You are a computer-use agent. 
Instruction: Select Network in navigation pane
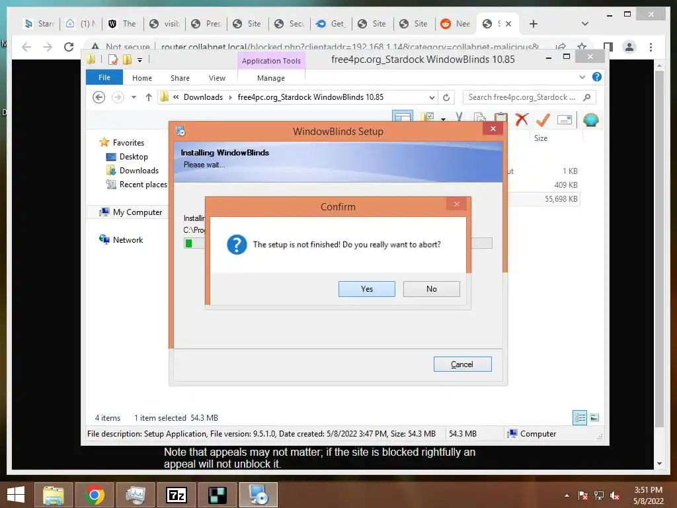(121, 239)
